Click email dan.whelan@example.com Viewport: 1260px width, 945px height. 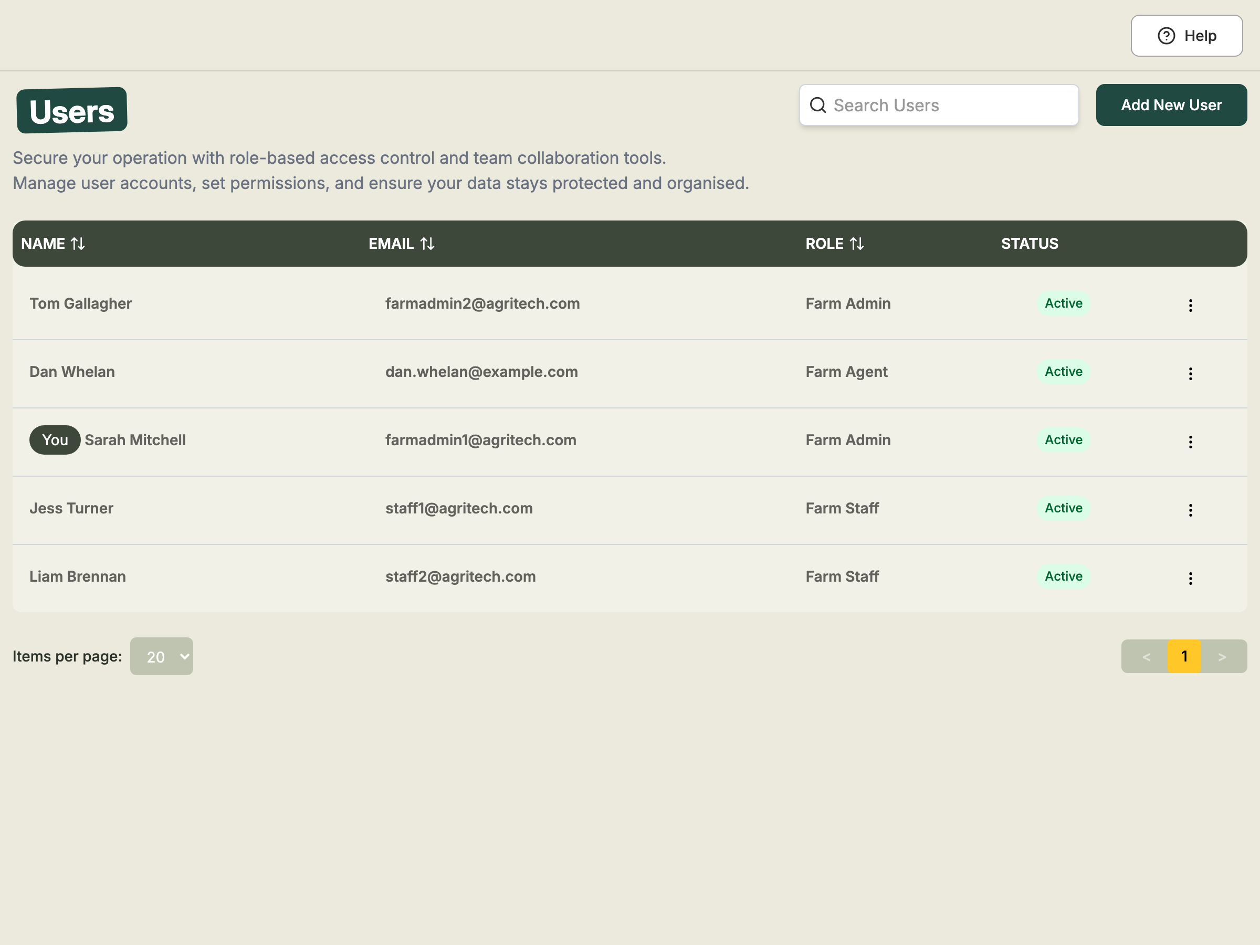pos(481,372)
